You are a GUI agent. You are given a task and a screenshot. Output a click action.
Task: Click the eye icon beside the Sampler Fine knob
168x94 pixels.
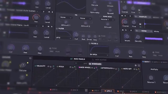pyautogui.click(x=140, y=27)
